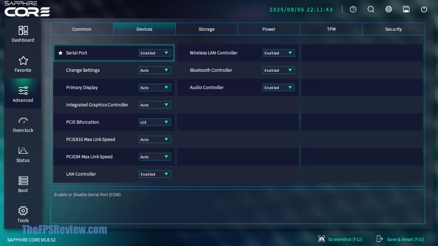The image size is (438, 246).
Task: Open the Change Settings dropdown
Action: (x=155, y=70)
